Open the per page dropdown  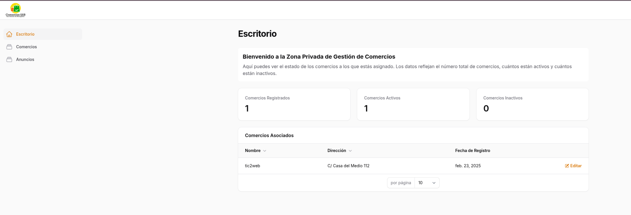tap(427, 183)
